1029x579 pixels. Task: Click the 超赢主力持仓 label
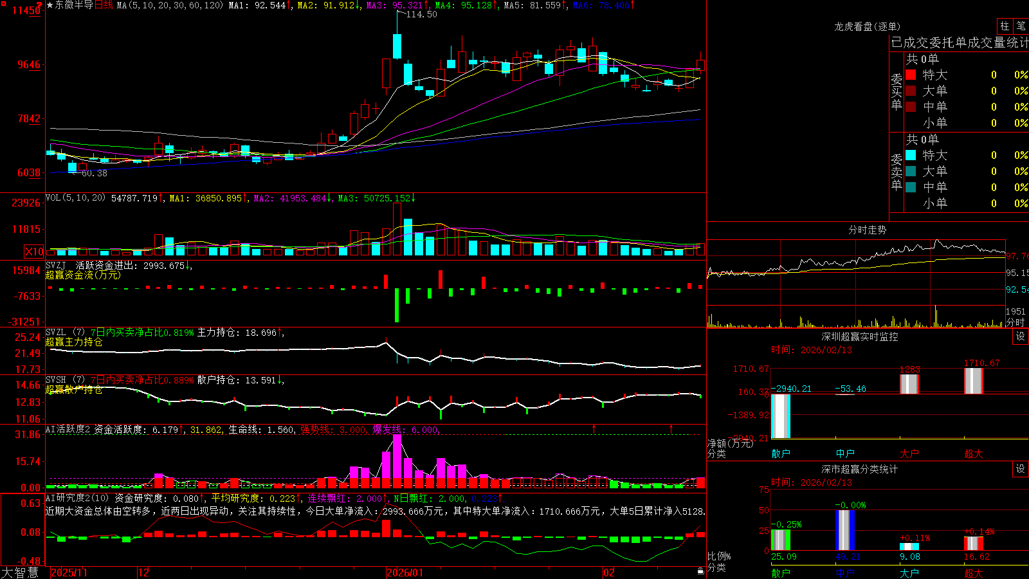[74, 342]
